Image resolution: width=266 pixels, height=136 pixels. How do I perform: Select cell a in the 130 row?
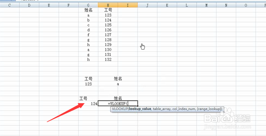88,50
